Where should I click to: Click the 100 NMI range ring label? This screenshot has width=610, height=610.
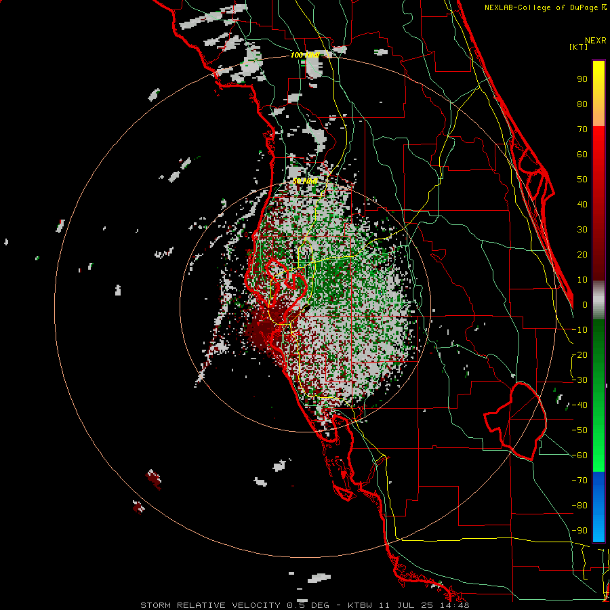pyautogui.click(x=305, y=56)
